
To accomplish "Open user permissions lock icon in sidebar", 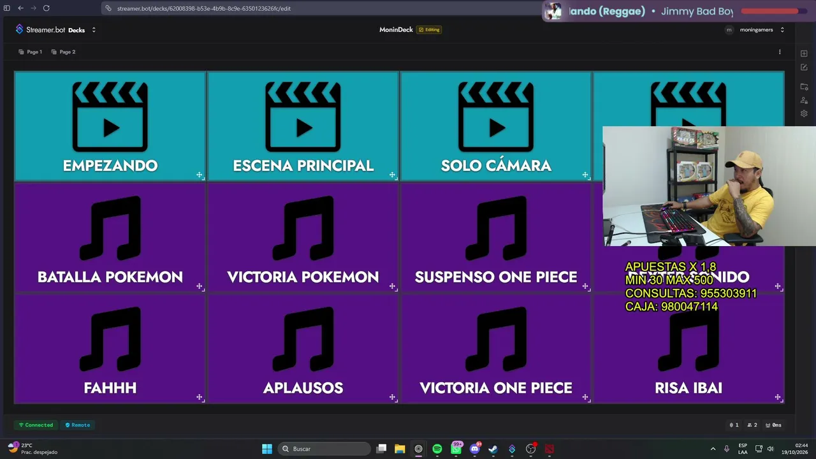I will click(x=804, y=100).
